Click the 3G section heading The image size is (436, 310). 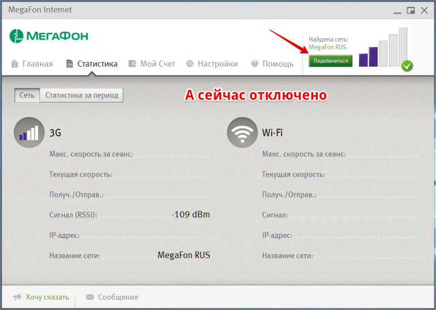tap(55, 133)
